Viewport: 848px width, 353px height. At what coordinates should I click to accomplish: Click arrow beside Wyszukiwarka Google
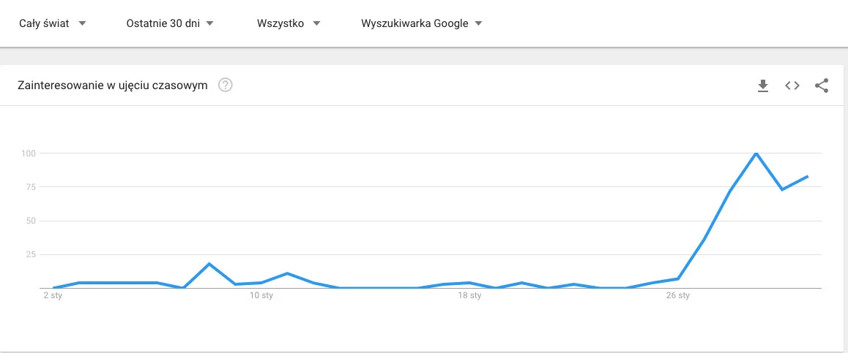(x=478, y=23)
